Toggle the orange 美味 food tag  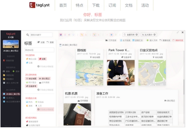[29, 106]
